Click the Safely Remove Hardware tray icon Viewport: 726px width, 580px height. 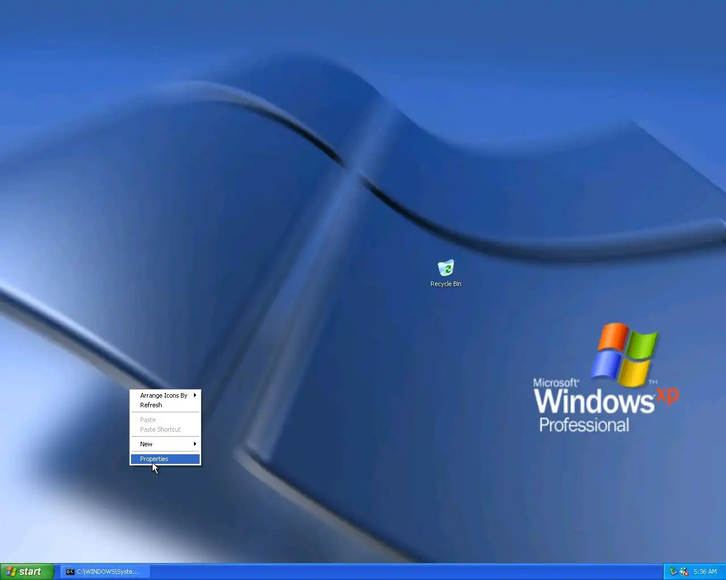click(x=673, y=572)
